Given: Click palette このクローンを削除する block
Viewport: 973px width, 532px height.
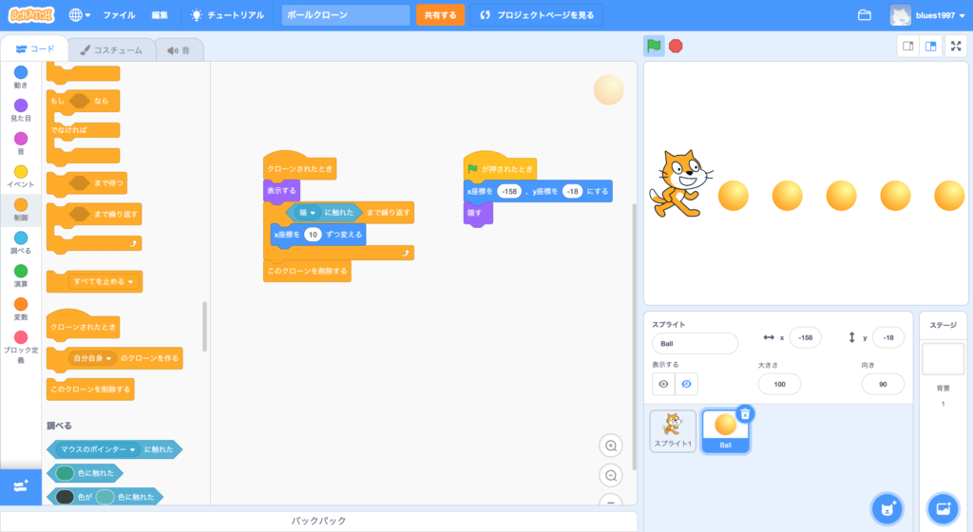Looking at the screenshot, I should coord(90,389).
